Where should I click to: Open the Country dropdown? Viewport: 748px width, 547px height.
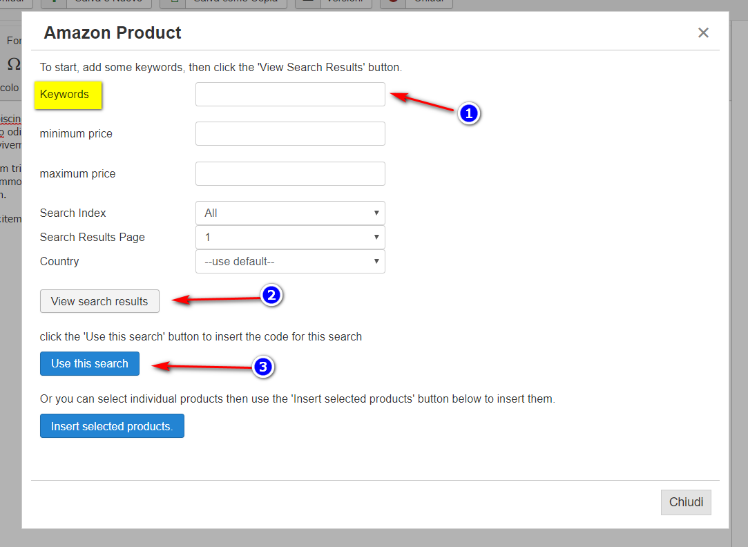pyautogui.click(x=290, y=261)
